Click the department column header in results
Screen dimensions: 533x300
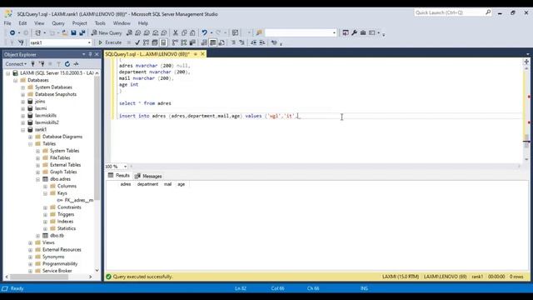point(147,184)
